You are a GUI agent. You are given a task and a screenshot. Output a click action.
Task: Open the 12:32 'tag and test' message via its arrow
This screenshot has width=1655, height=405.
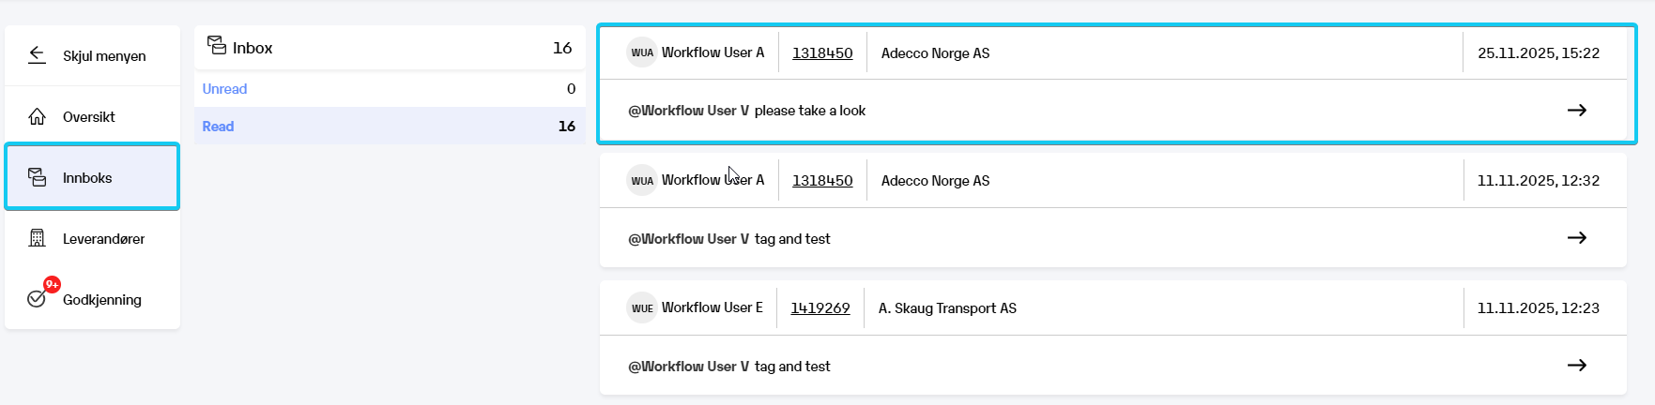(x=1577, y=237)
